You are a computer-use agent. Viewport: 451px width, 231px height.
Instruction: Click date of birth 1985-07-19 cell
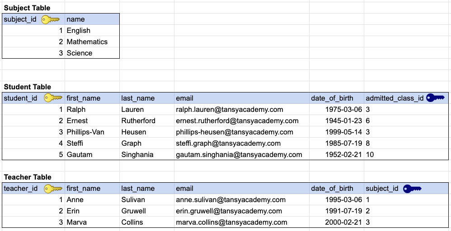point(337,143)
